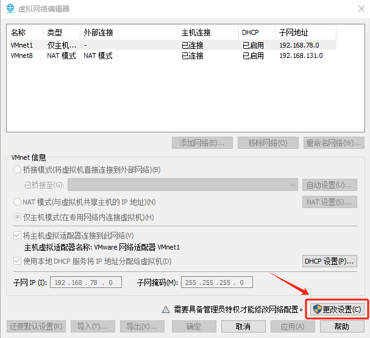Click the 重命名网络(W)... button
The width and height of the screenshot is (370, 338).
click(334, 143)
